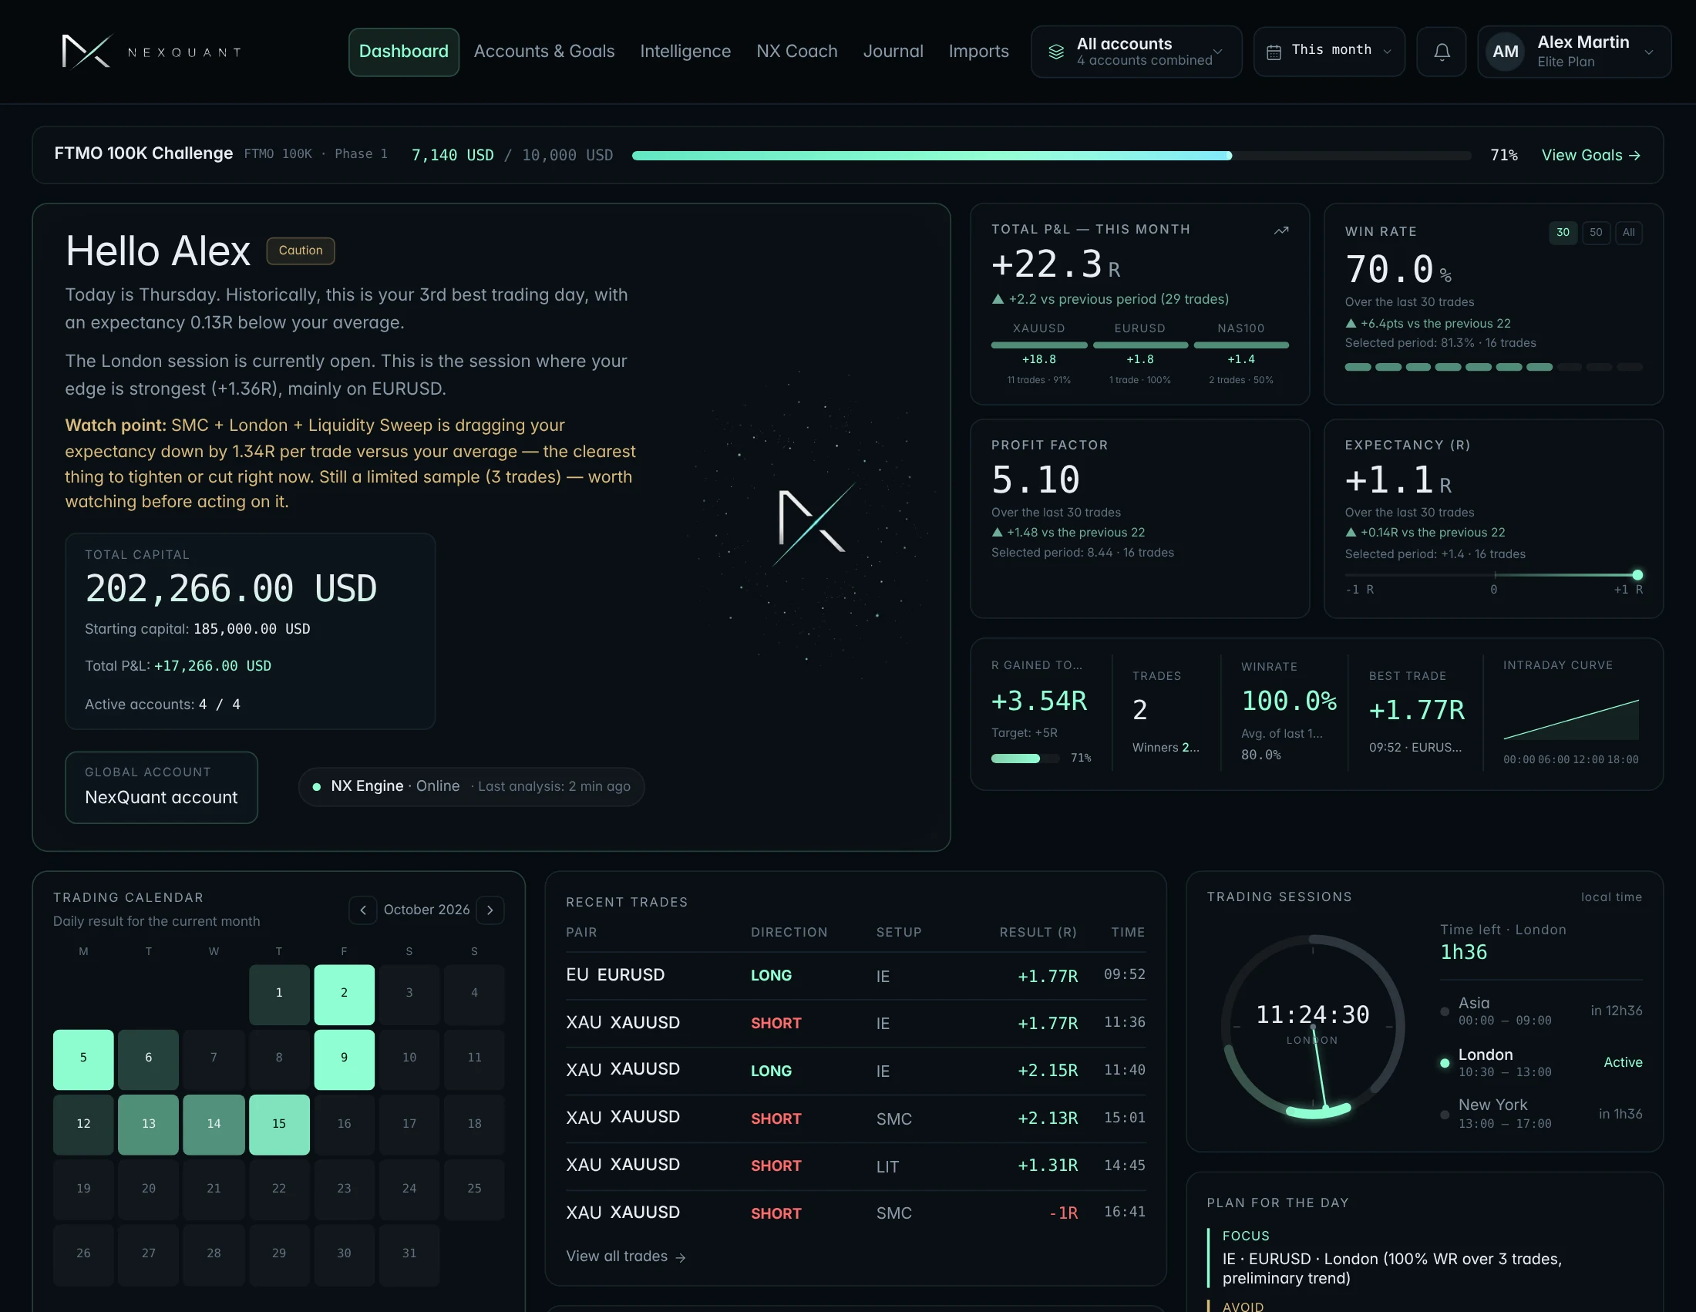Click the View Goals link
This screenshot has width=1696, height=1312.
(1590, 155)
